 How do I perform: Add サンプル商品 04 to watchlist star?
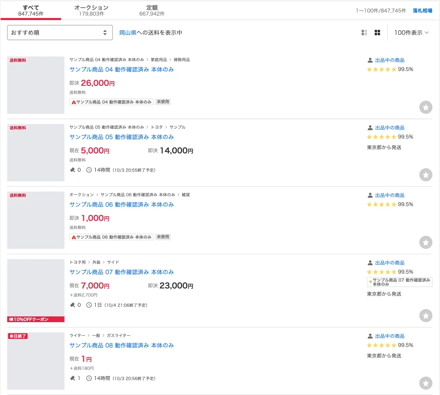(x=426, y=107)
